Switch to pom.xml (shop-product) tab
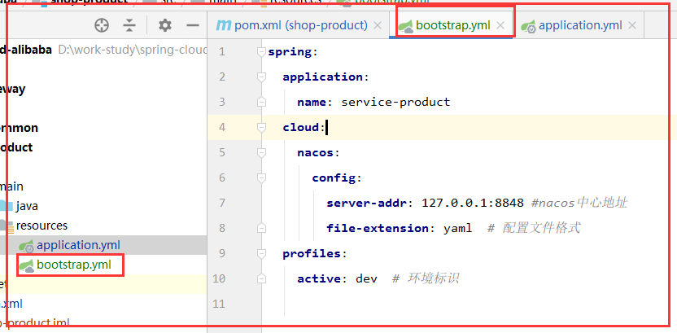This screenshot has height=333, width=677. coord(300,25)
